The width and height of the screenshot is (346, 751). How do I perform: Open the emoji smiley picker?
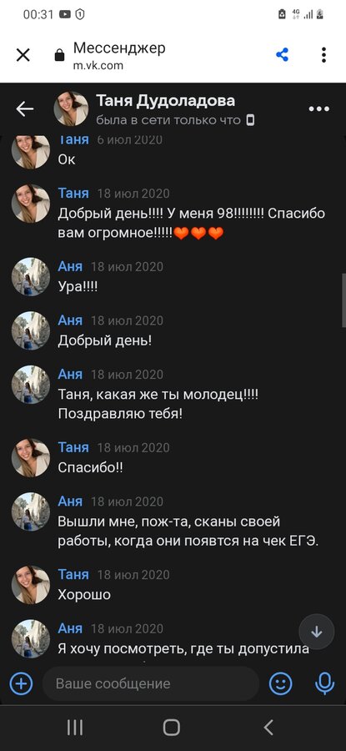click(280, 683)
